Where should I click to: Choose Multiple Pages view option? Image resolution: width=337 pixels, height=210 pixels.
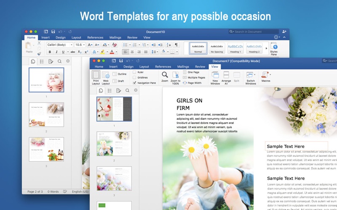click(194, 77)
